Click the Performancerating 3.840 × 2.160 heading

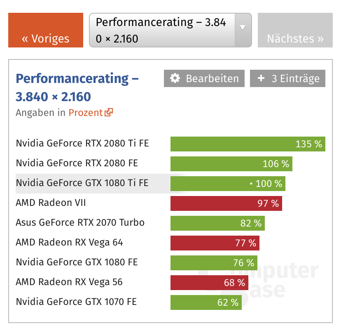click(x=77, y=87)
